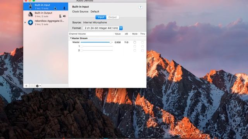This screenshot has width=248, height=139.
Task: Click the channel 2 volume slider
Action: click(96, 51)
